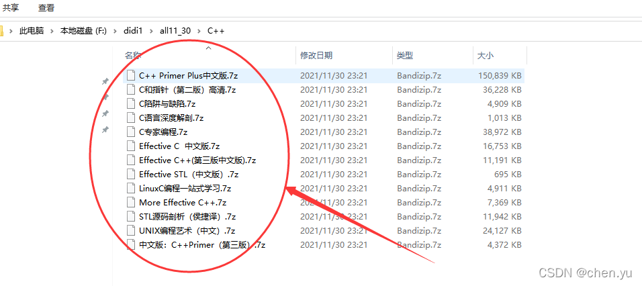Select file C专家编程.7z

(x=163, y=132)
